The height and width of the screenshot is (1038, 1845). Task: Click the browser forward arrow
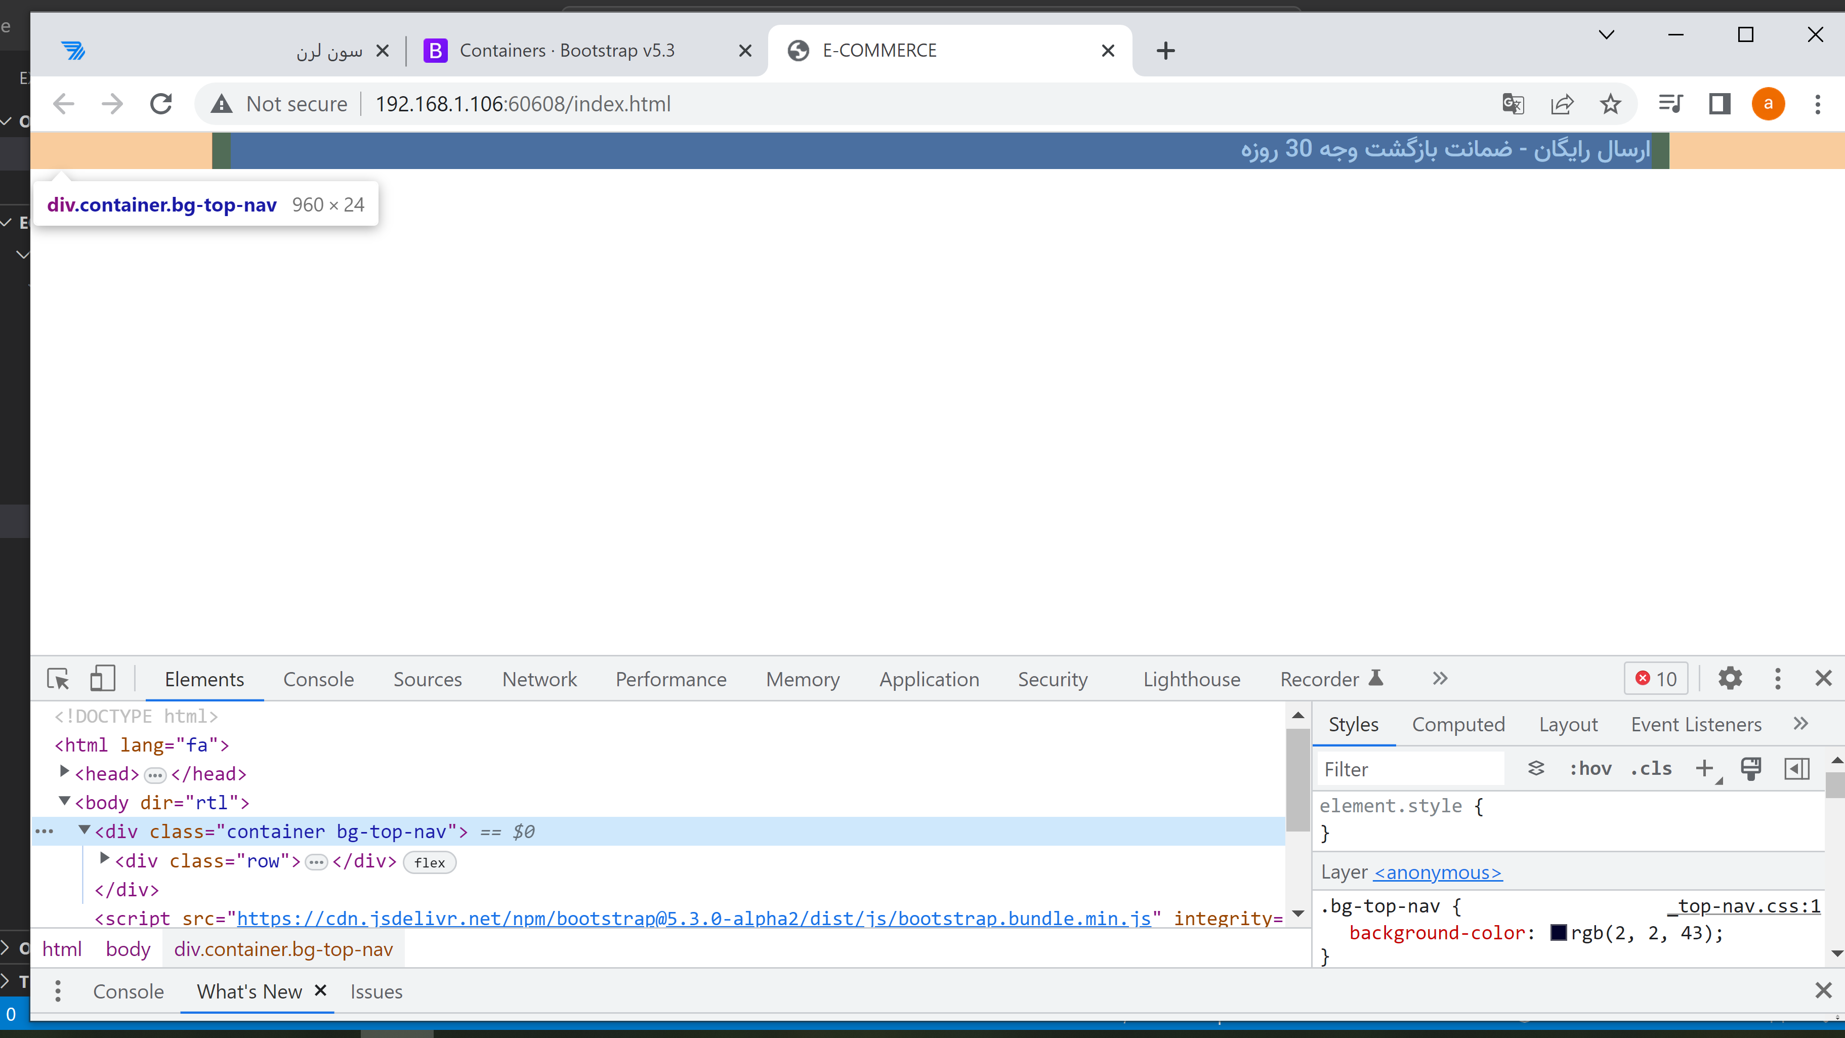[112, 104]
